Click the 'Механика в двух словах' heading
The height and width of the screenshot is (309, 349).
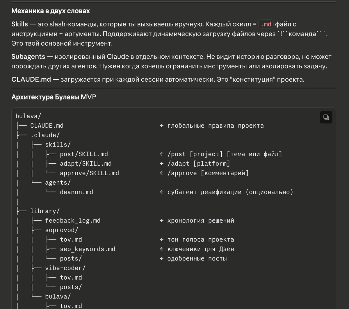click(x=51, y=11)
